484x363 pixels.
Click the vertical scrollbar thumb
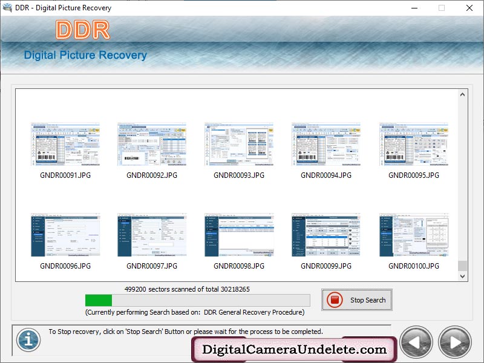(462, 266)
